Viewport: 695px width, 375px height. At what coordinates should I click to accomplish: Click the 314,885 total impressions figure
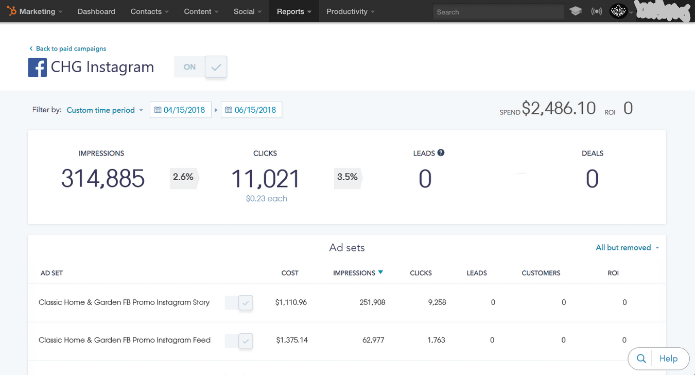pos(103,179)
